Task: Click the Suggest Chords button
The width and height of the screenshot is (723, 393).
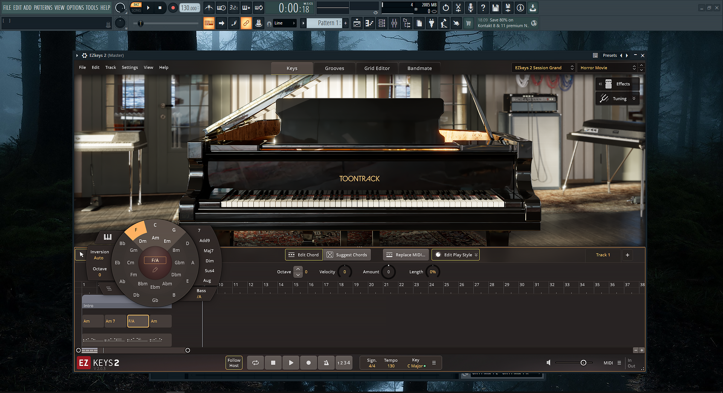Action: coord(347,255)
